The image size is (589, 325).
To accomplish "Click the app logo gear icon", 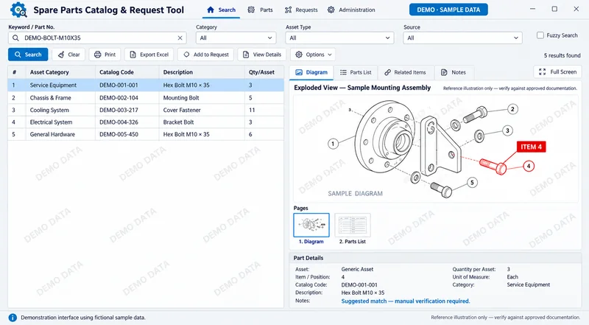I will tap(18, 10).
